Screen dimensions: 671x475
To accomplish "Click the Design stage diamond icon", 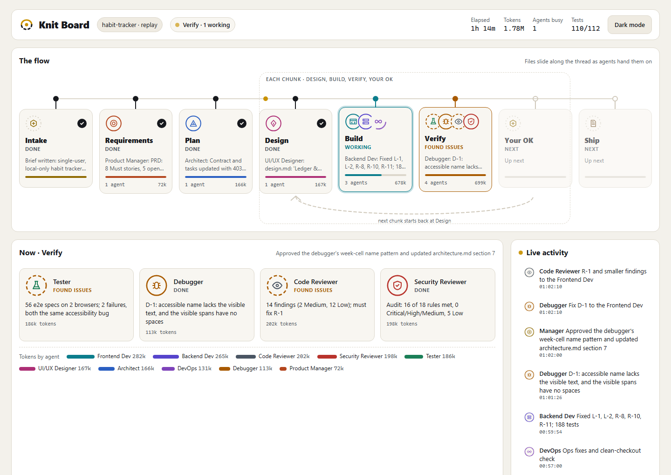I will click(274, 123).
